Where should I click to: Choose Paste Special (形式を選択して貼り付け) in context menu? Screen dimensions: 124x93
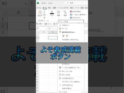pos(71,40)
